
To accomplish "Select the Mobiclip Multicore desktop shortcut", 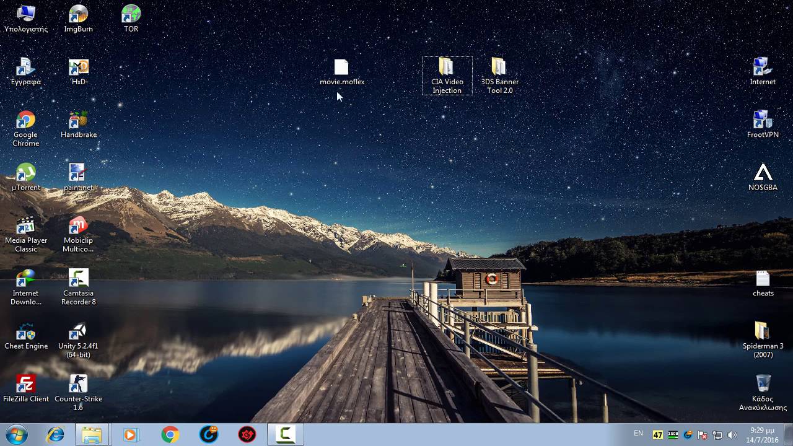I will 79,235.
